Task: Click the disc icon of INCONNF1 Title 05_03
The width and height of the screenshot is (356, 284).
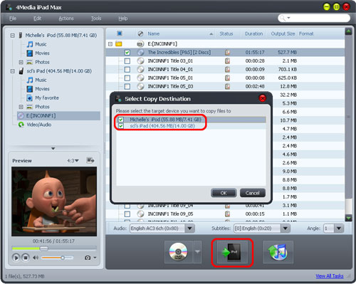Action: pyautogui.click(x=140, y=86)
